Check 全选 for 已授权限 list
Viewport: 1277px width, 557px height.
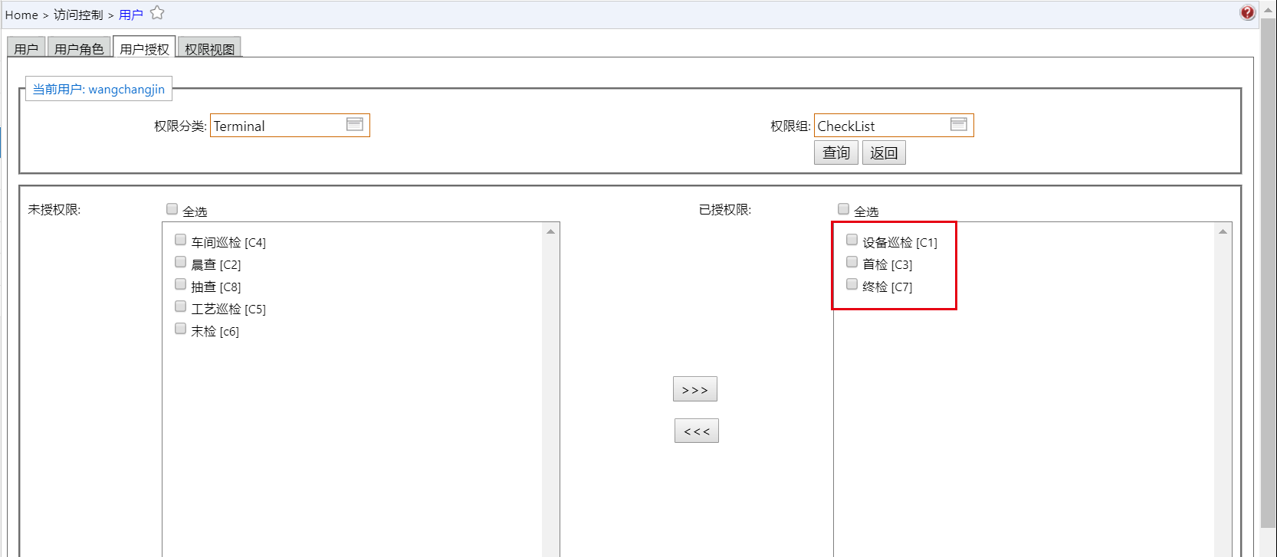tap(843, 209)
